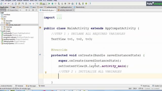Screen dimensions: 162x91
Task: Navigate Back with the left arrow icon
Action: click(x=30, y=4)
